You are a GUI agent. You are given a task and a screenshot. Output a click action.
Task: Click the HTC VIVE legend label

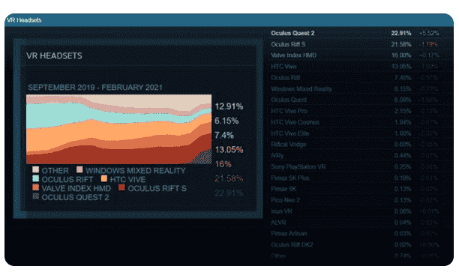[127, 179]
